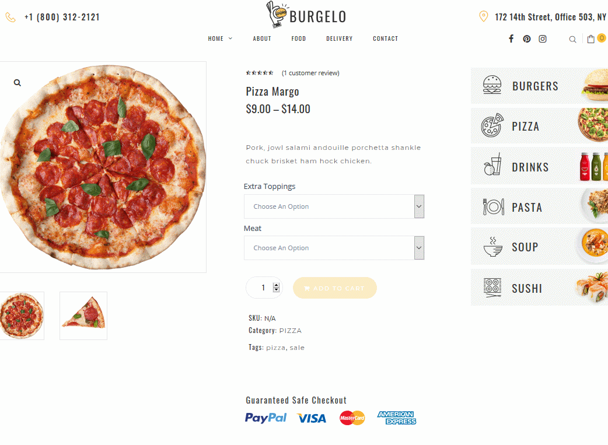
Task: Open the Instagram social icon
Action: coord(543,38)
